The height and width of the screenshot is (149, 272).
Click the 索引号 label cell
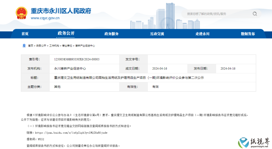tap(35, 60)
